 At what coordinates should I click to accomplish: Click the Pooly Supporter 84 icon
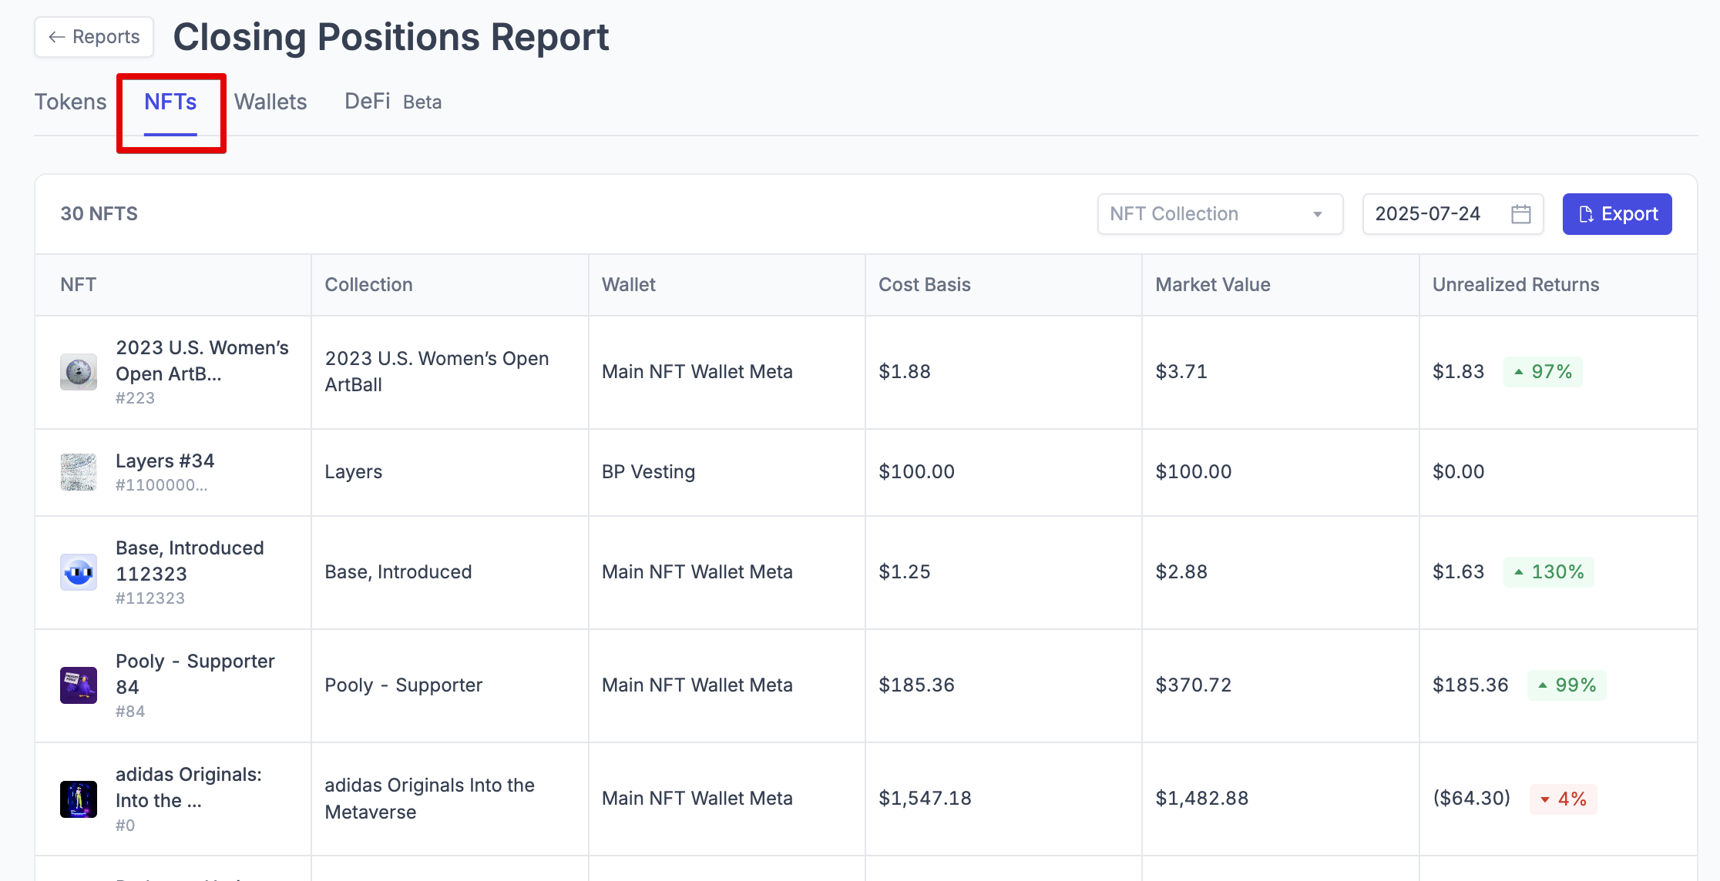(x=79, y=685)
